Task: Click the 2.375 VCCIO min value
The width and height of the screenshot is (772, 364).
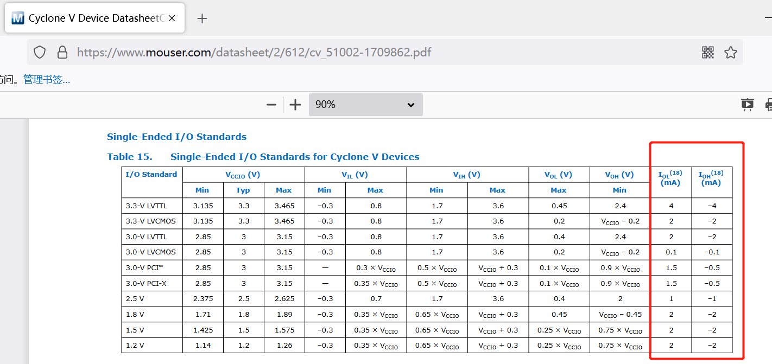Action: [x=203, y=299]
